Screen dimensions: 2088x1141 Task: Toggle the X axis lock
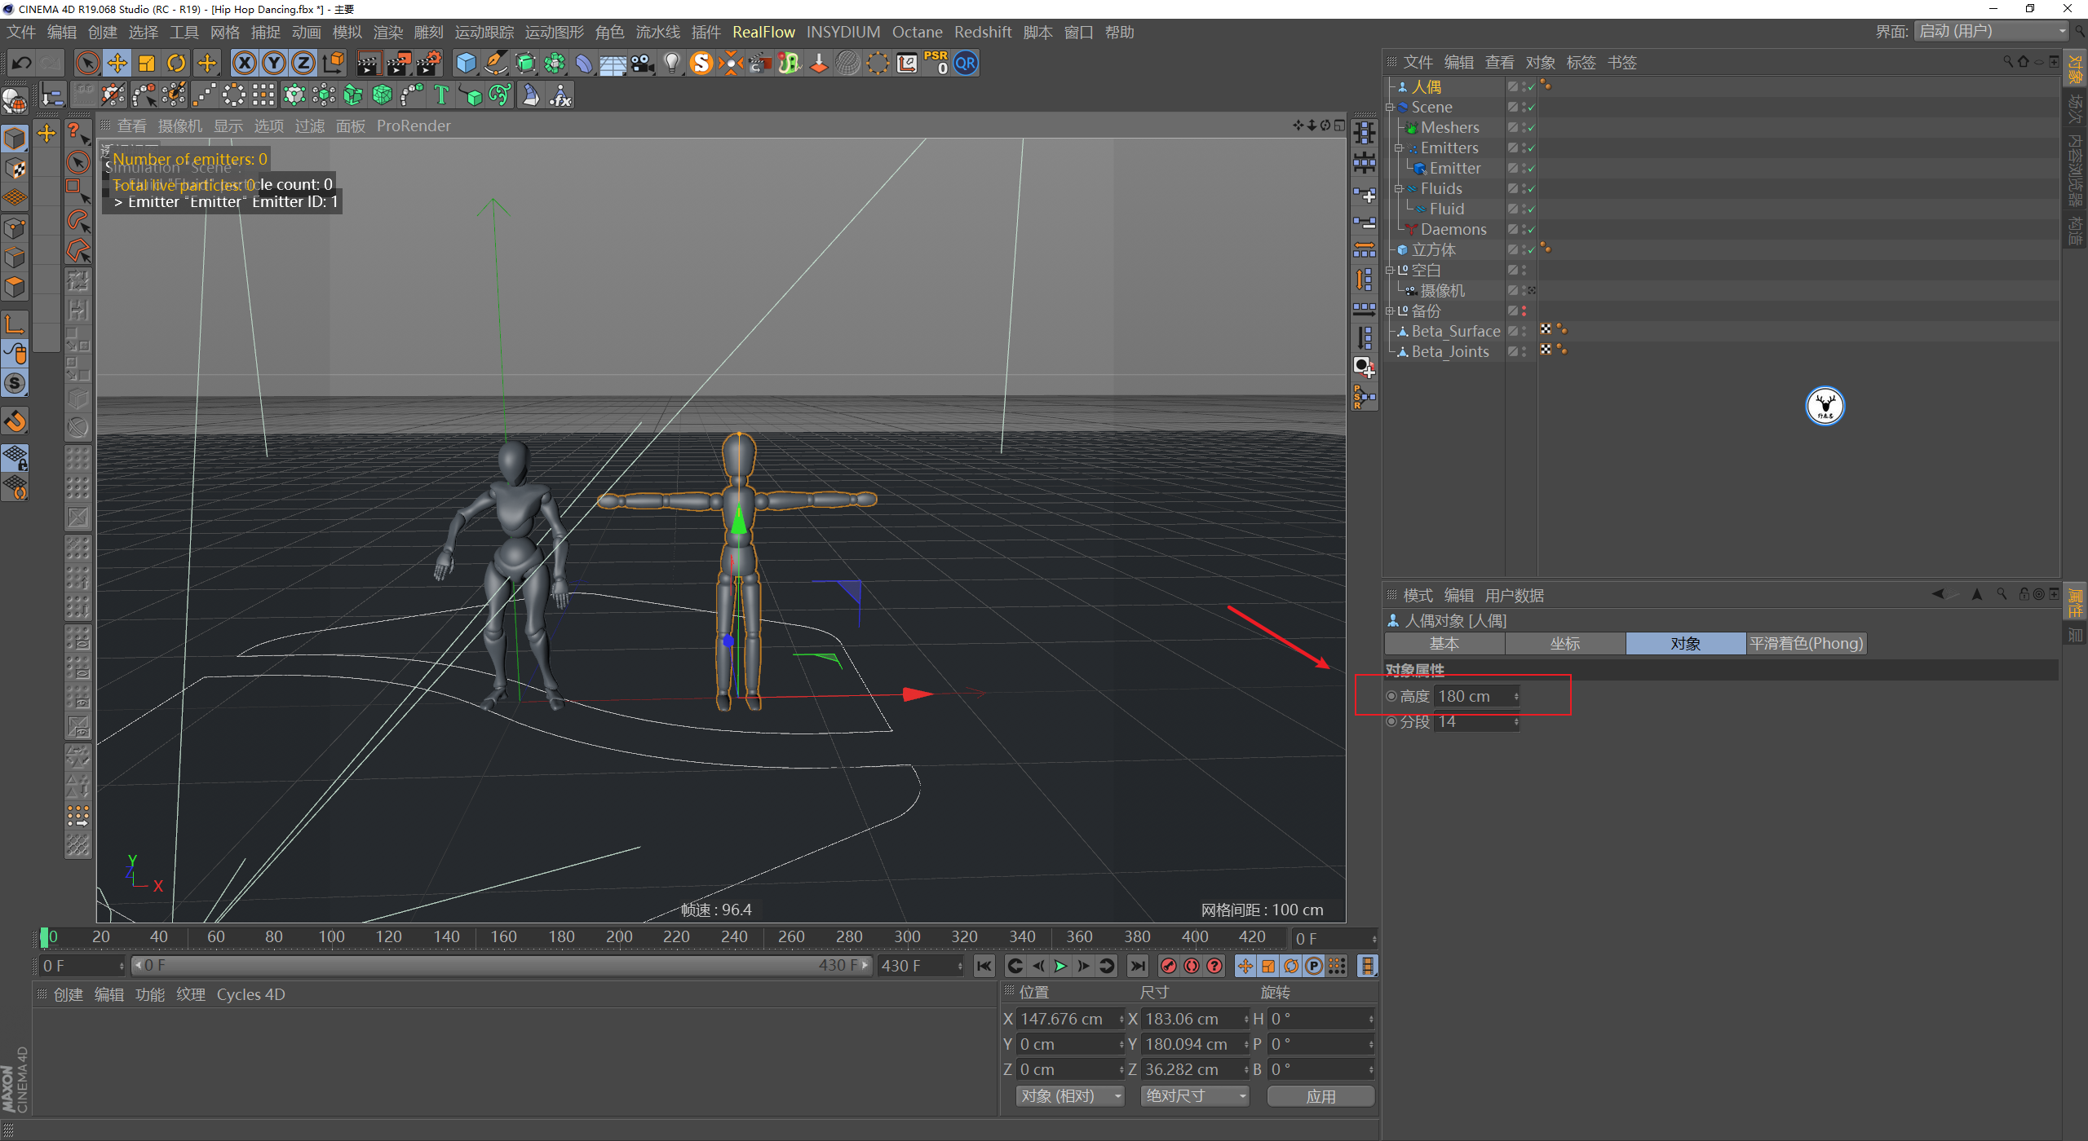point(244,63)
